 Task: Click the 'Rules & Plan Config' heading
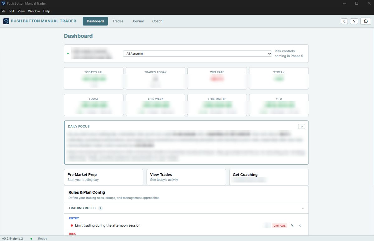pyautogui.click(x=87, y=192)
